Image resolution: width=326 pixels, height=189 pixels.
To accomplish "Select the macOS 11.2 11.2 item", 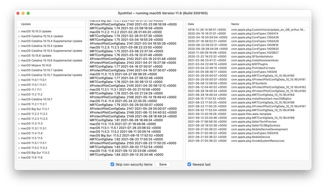I will [32, 94].
